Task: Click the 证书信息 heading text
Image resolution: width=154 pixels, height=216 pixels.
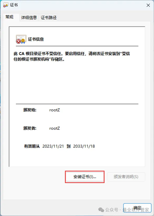Action: coord(36,39)
